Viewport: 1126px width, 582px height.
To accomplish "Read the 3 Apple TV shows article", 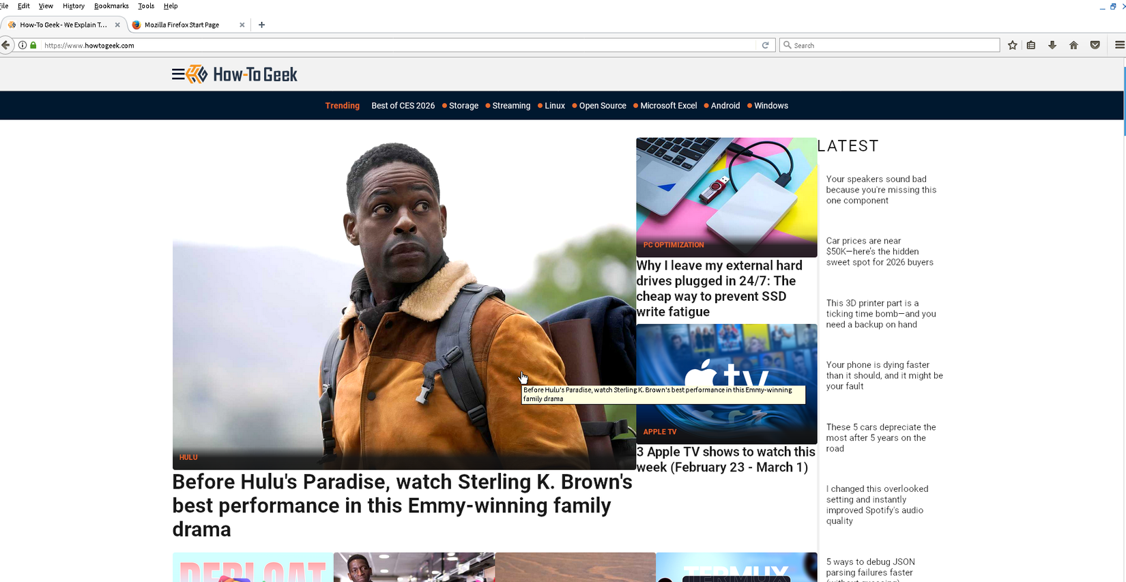I will click(x=726, y=459).
